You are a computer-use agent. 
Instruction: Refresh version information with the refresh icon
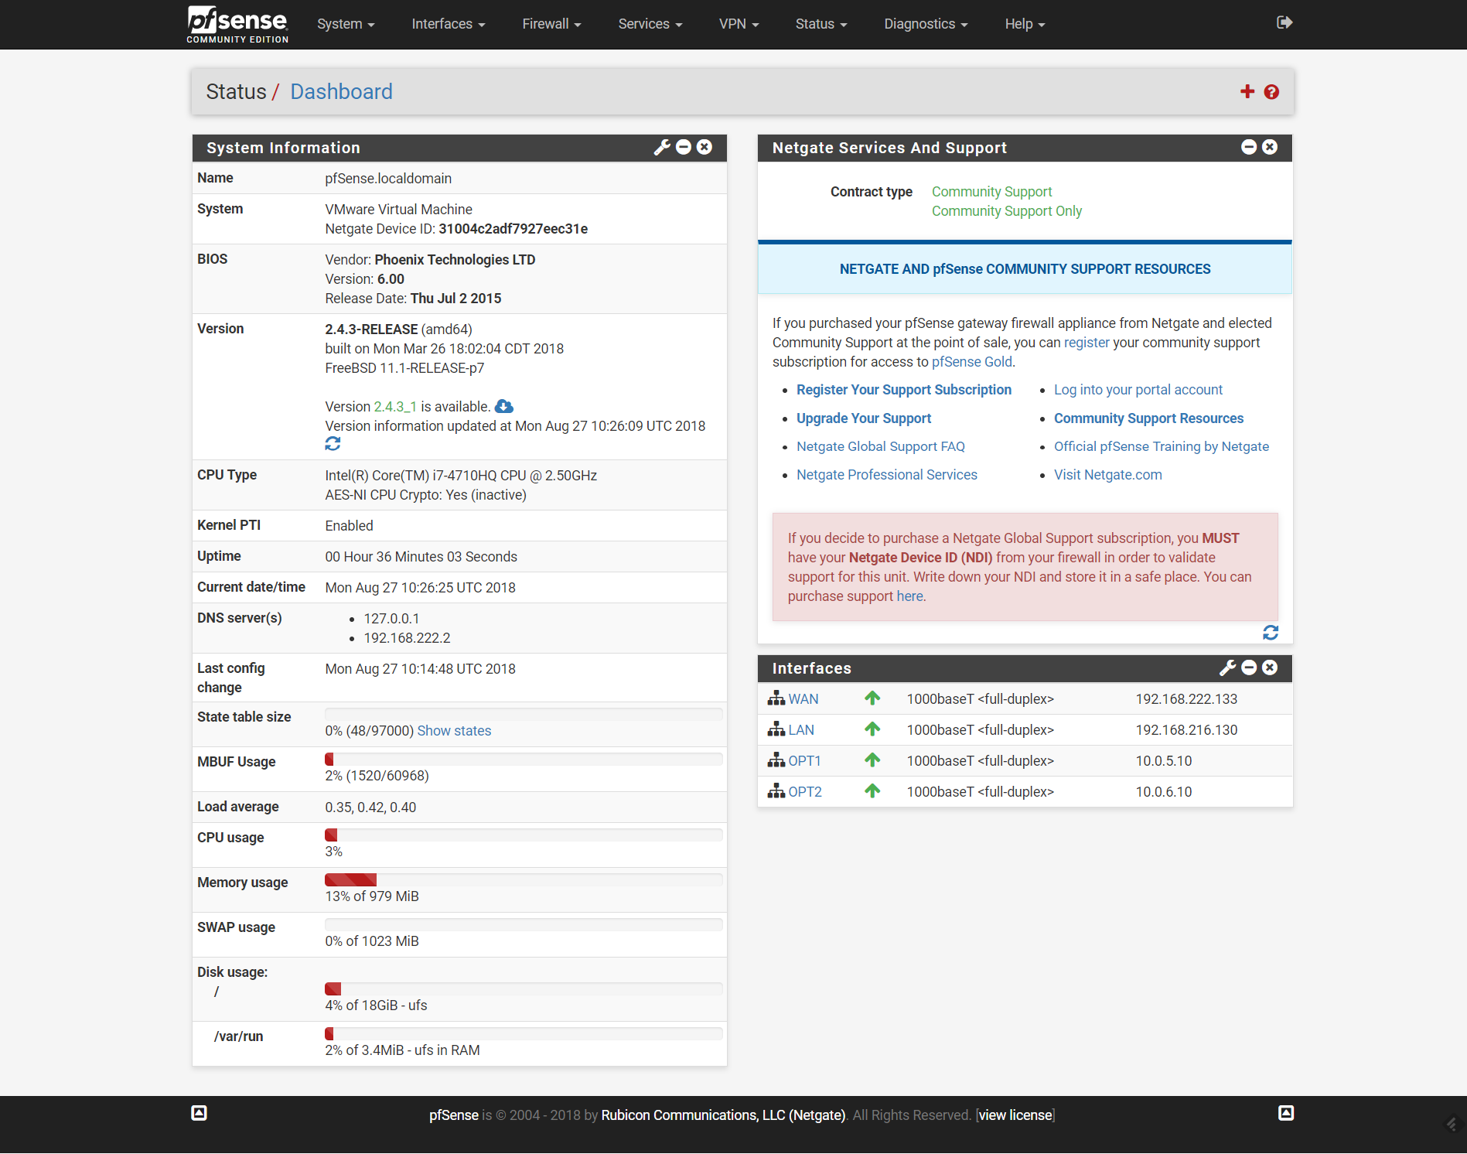point(333,444)
